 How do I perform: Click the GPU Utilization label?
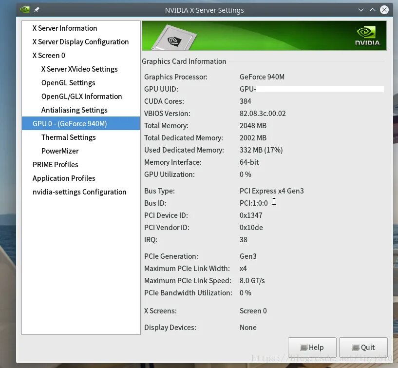coord(170,174)
